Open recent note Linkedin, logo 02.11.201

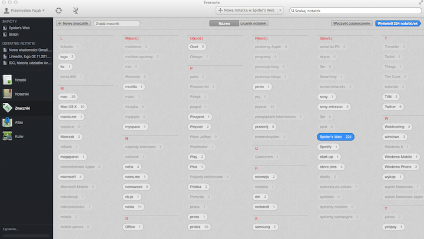[x=27, y=56]
